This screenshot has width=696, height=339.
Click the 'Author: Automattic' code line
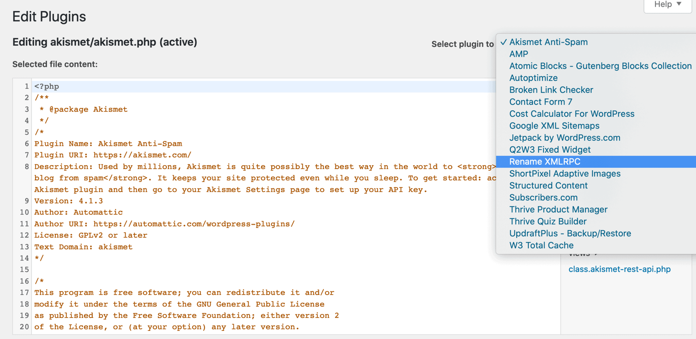79,212
